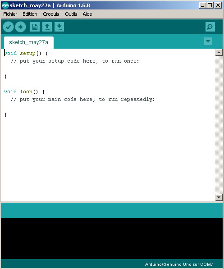
Task: Open the Fichier menu
Action: pos(10,14)
